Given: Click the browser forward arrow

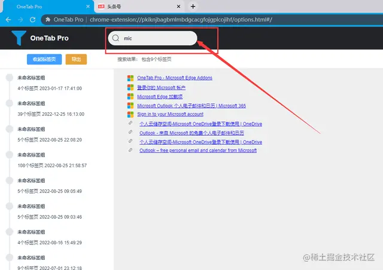Looking at the screenshot, I should pyautogui.click(x=20, y=20).
